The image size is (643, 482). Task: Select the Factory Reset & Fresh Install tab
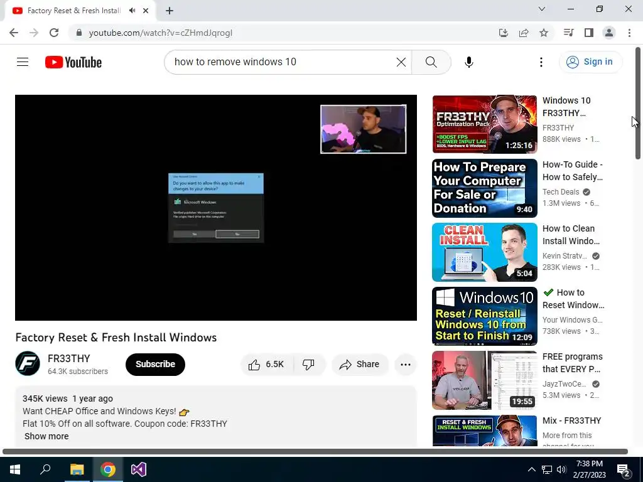(74, 11)
